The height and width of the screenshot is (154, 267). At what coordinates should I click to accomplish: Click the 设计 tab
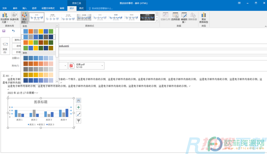[72, 8]
